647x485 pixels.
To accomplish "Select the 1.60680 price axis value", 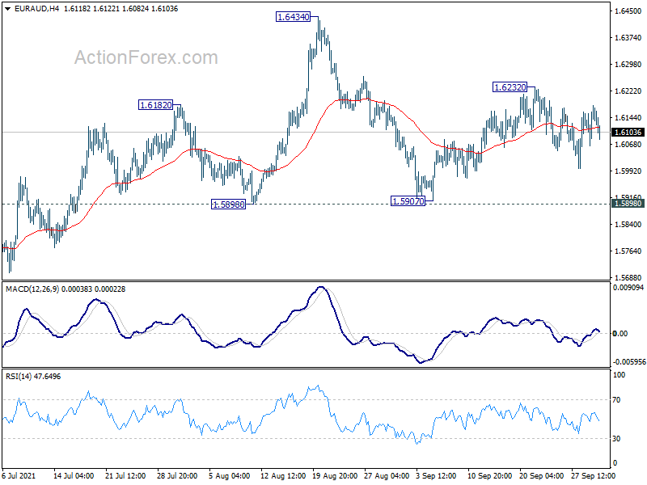I will (x=628, y=145).
